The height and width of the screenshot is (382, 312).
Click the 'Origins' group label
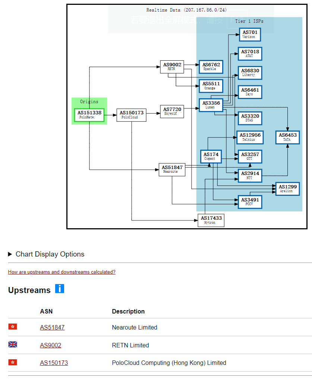89,102
